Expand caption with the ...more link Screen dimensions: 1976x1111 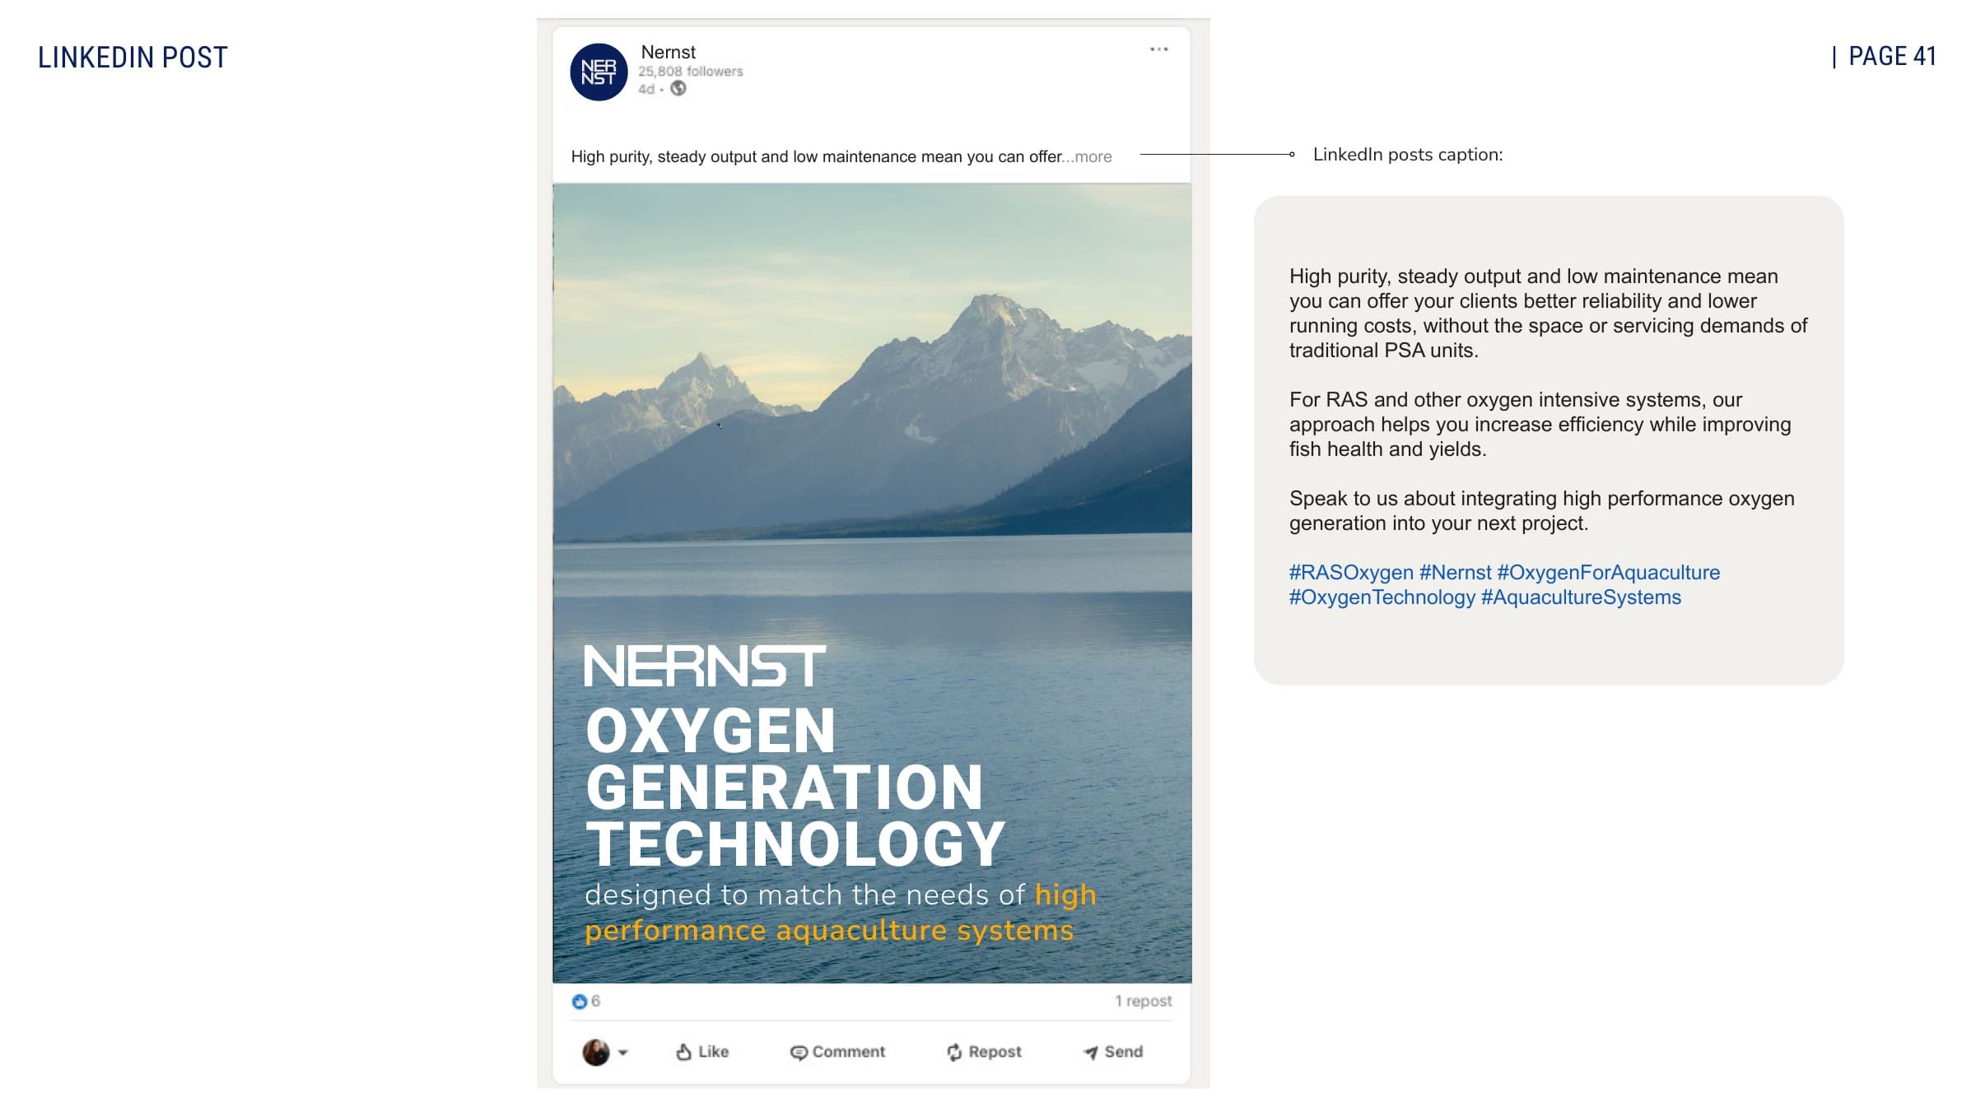point(1088,156)
